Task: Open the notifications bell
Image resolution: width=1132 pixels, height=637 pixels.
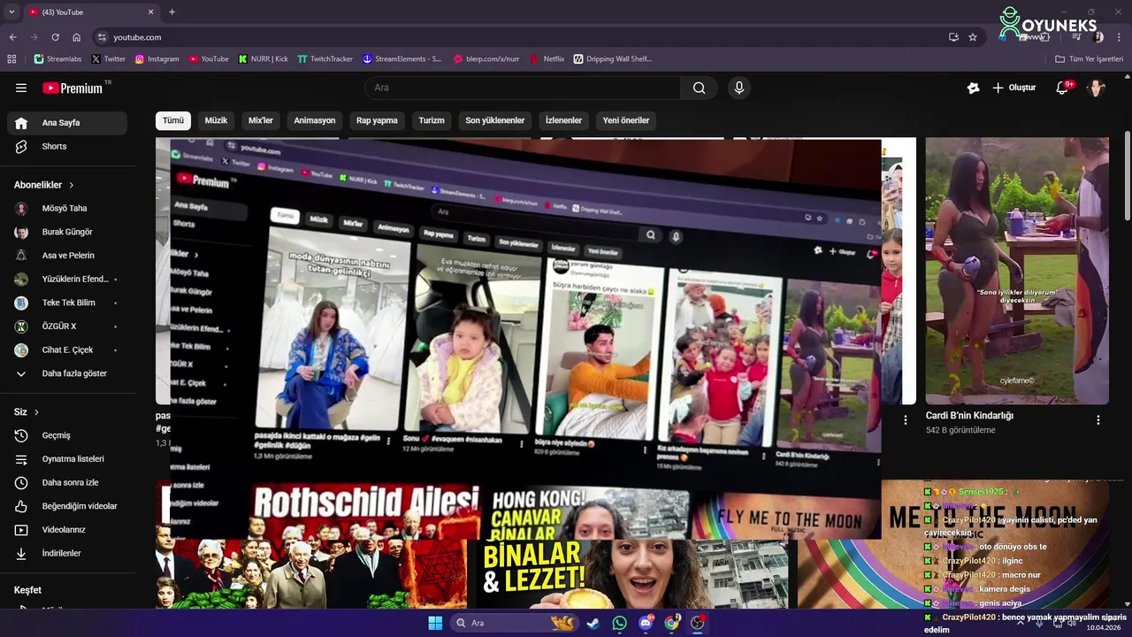Action: pos(1063,88)
